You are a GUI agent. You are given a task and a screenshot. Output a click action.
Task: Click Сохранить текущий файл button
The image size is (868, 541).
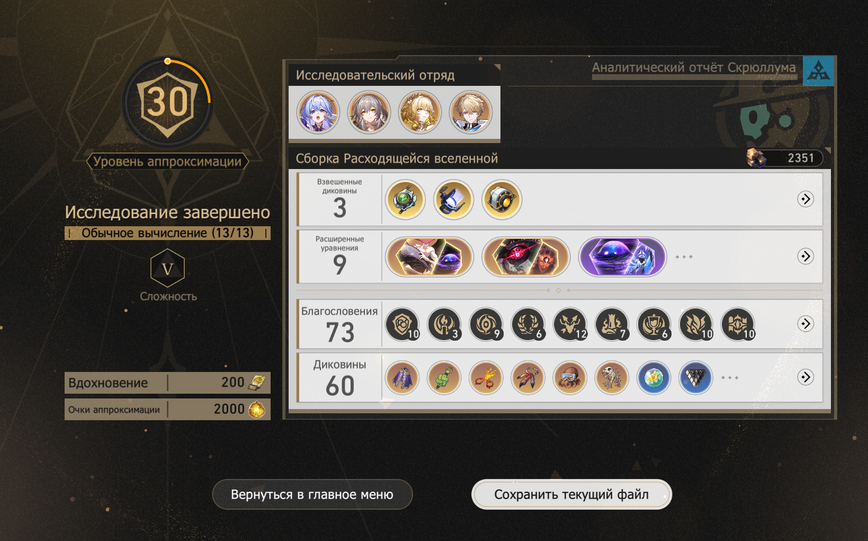571,494
